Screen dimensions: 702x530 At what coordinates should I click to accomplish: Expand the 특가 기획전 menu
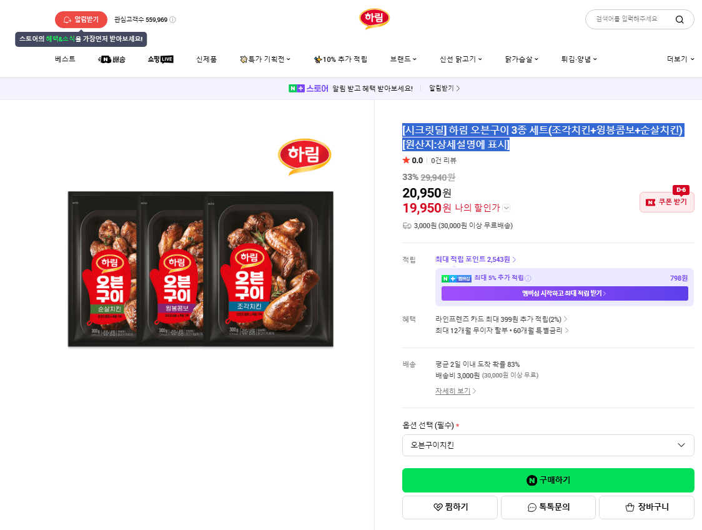tap(265, 59)
